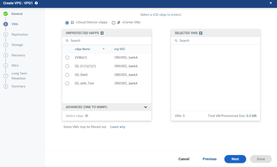This screenshot has height=167, width=277.
Task: Click the Select vApp label
Action: [75, 116]
